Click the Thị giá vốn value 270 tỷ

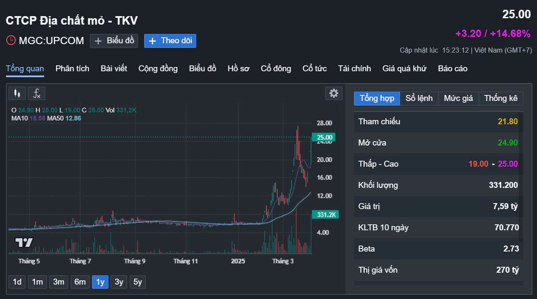click(x=507, y=270)
